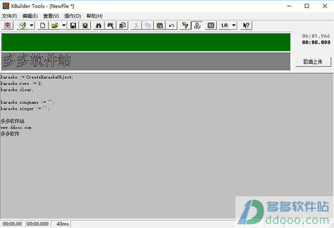Screen dimensions: 334x228
Task: Create a new file with the blank page icon
Action: (43, 26)
